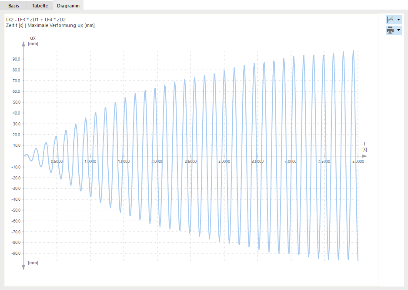Click the -70.0 vertical axis value
408x290 pixels.
click(x=16, y=232)
